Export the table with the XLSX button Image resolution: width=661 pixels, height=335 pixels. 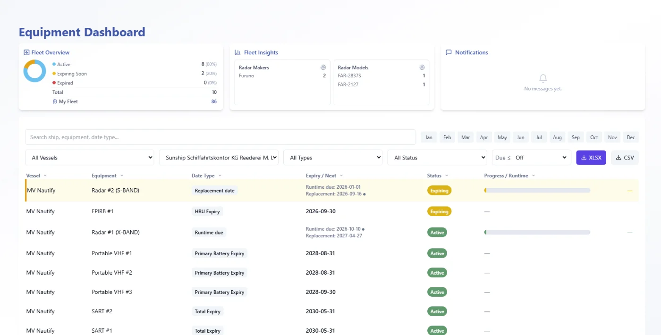[x=591, y=158]
